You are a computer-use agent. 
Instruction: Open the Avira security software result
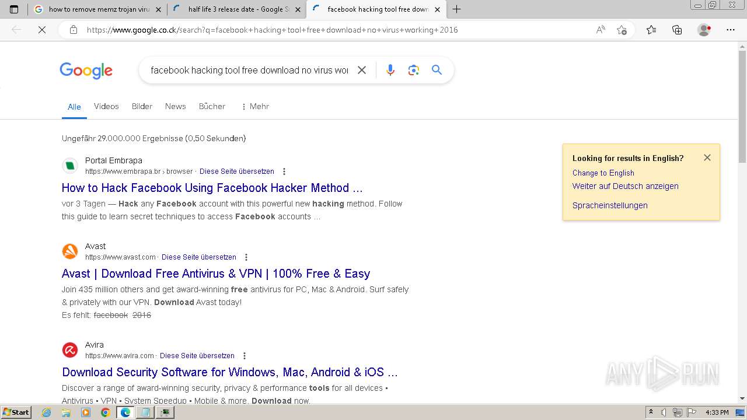(x=230, y=372)
